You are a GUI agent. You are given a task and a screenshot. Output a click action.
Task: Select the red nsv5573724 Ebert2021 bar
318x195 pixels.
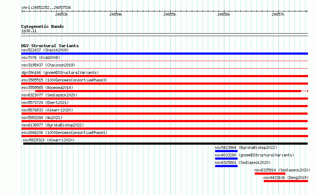click(164, 106)
